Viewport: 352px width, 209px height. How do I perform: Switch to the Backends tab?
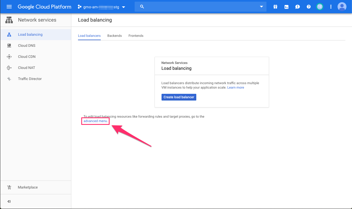coord(114,36)
